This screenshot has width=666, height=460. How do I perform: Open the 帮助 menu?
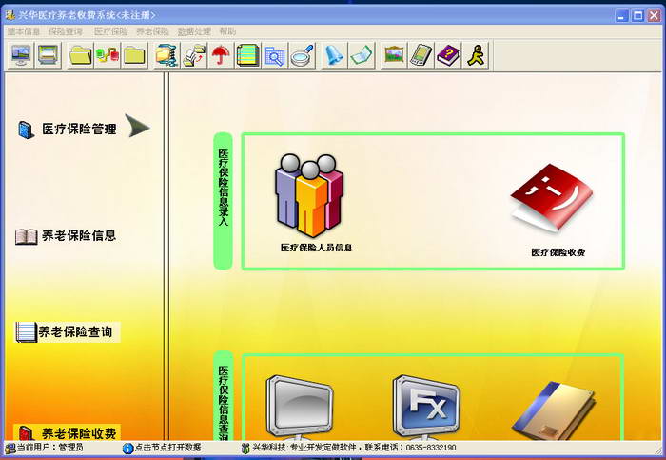tap(227, 31)
